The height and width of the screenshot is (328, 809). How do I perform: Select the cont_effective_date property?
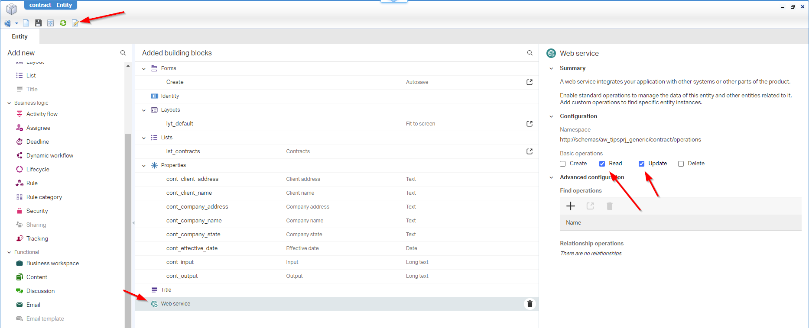pyautogui.click(x=337, y=248)
